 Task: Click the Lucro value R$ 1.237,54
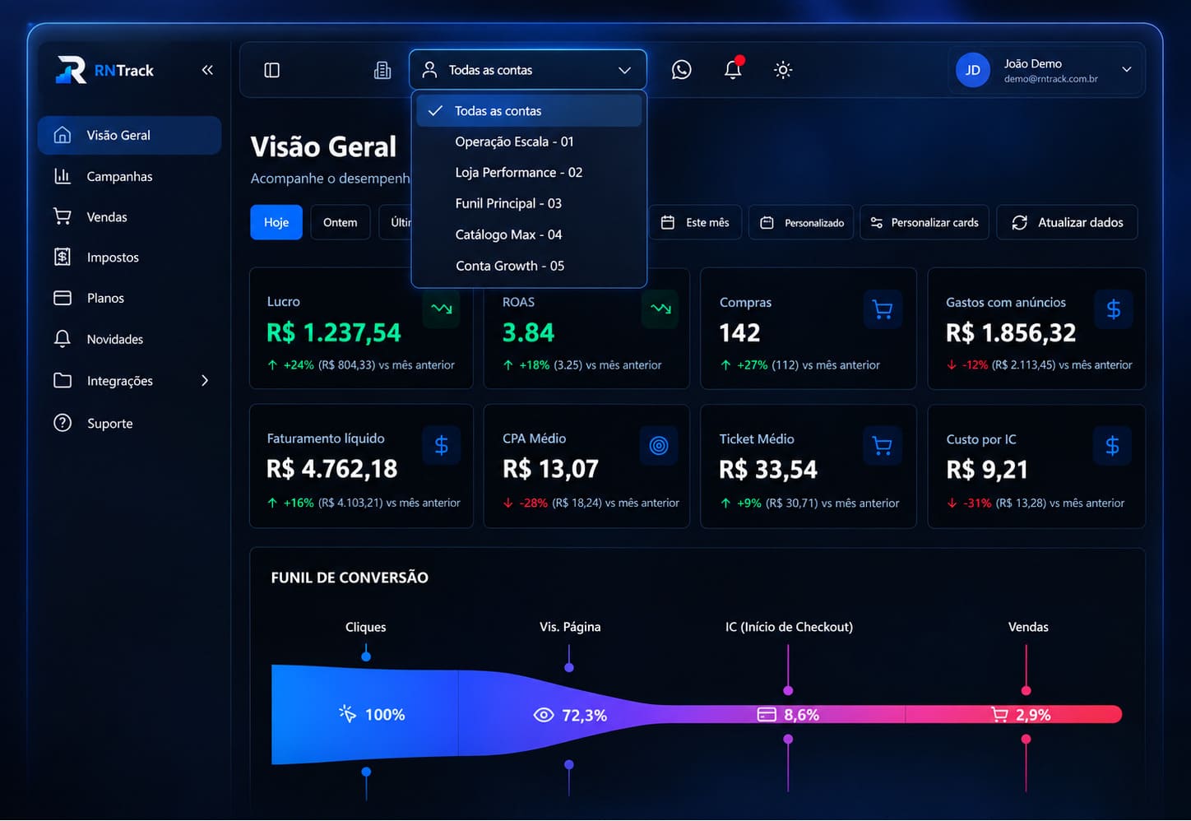pos(334,332)
